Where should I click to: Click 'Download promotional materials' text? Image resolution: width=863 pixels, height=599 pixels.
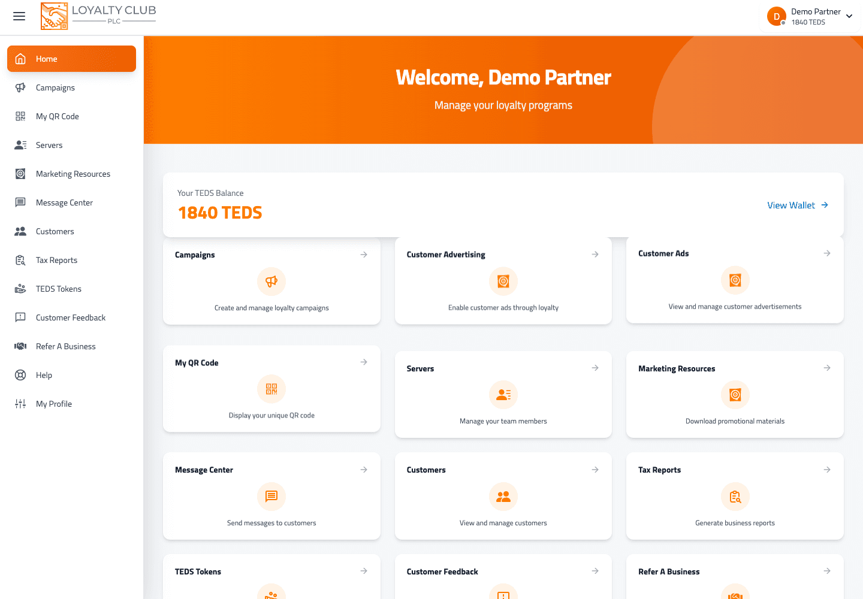(735, 421)
